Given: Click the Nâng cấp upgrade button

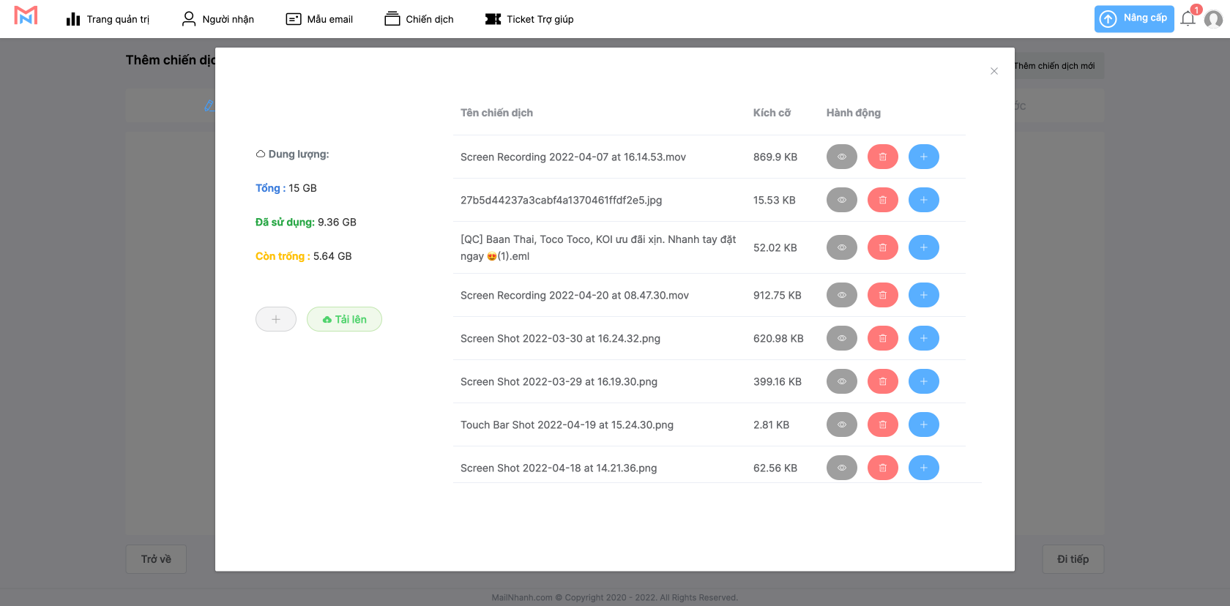Looking at the screenshot, I should click(1133, 19).
